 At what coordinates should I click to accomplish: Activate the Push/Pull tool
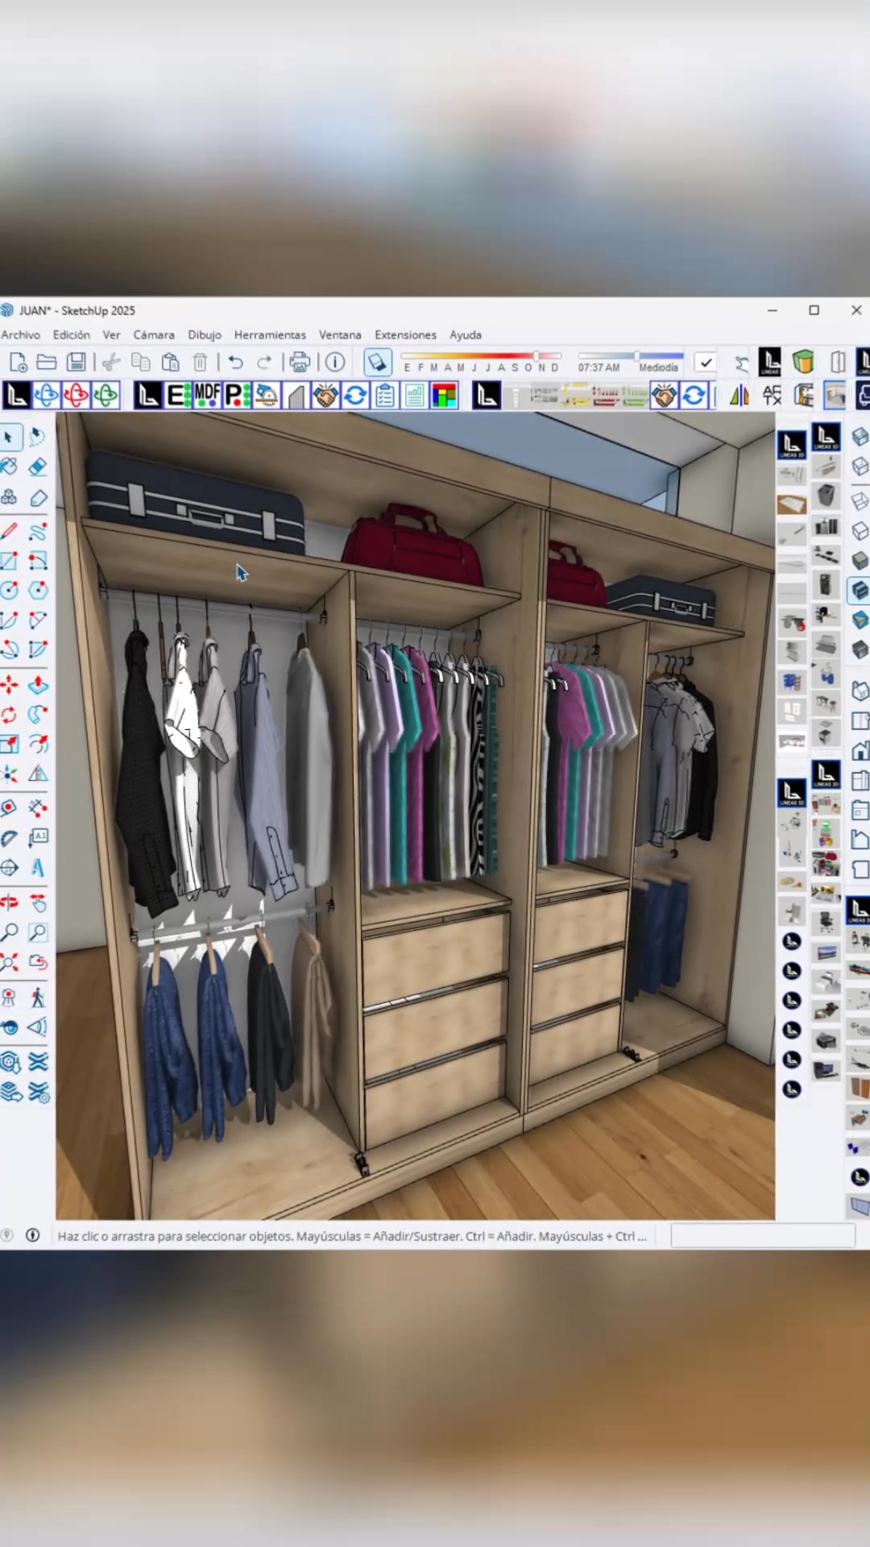coord(38,685)
